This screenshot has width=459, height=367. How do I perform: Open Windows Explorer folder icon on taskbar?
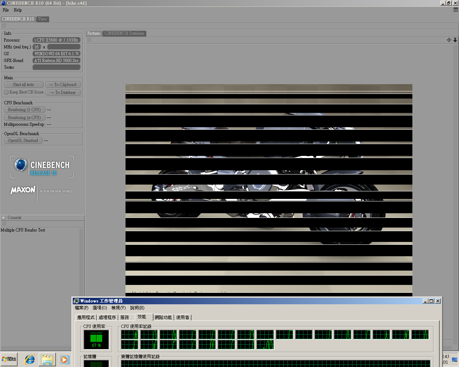pyautogui.click(x=47, y=359)
